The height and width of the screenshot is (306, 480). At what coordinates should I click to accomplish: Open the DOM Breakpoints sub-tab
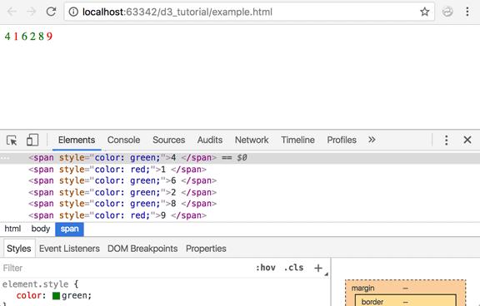[142, 249]
